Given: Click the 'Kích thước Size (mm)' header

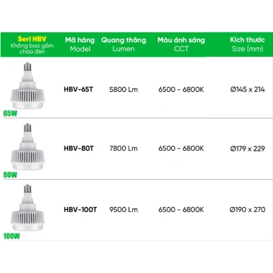Looking at the screenshot, I should click(247, 45).
